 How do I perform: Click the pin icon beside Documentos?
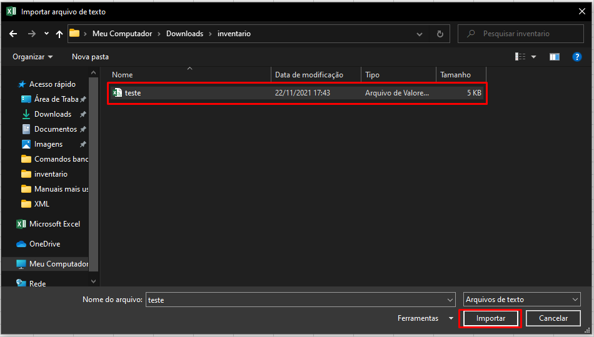[x=83, y=129]
